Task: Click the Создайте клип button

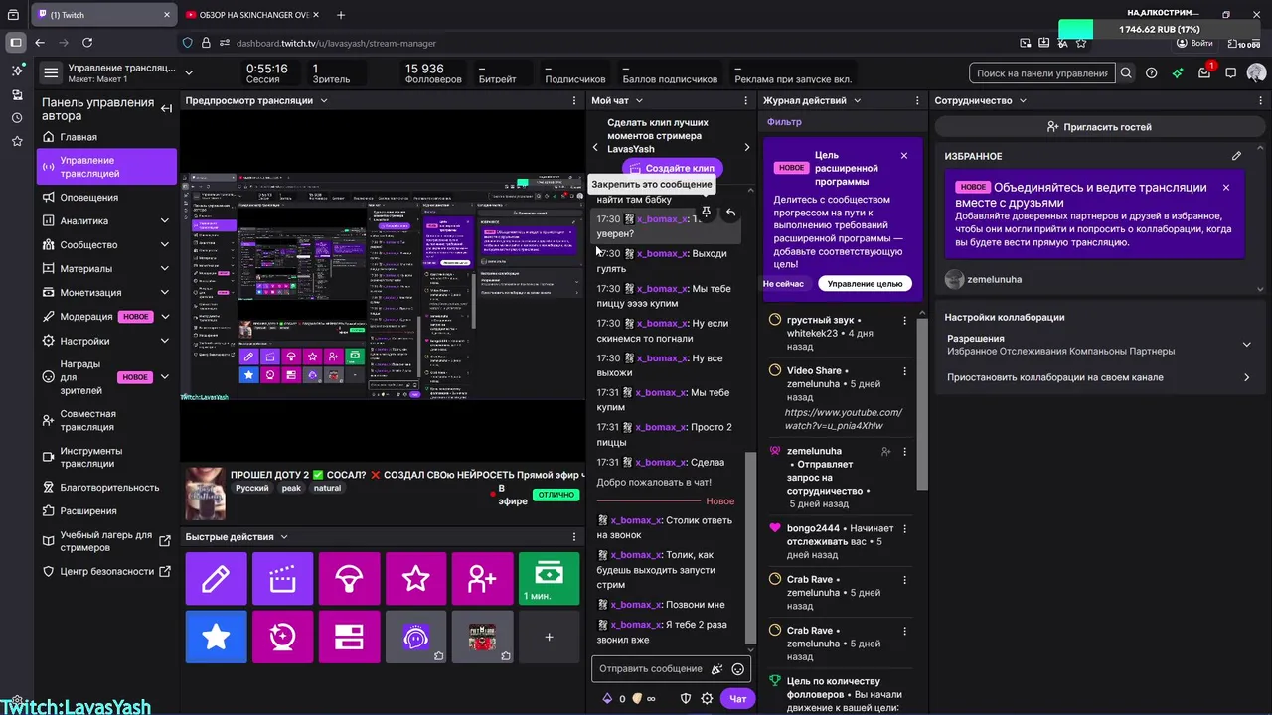Action: [x=673, y=168]
